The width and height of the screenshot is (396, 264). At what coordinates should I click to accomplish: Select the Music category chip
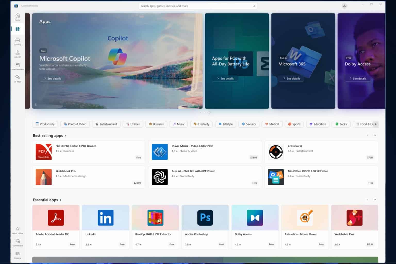(179, 124)
